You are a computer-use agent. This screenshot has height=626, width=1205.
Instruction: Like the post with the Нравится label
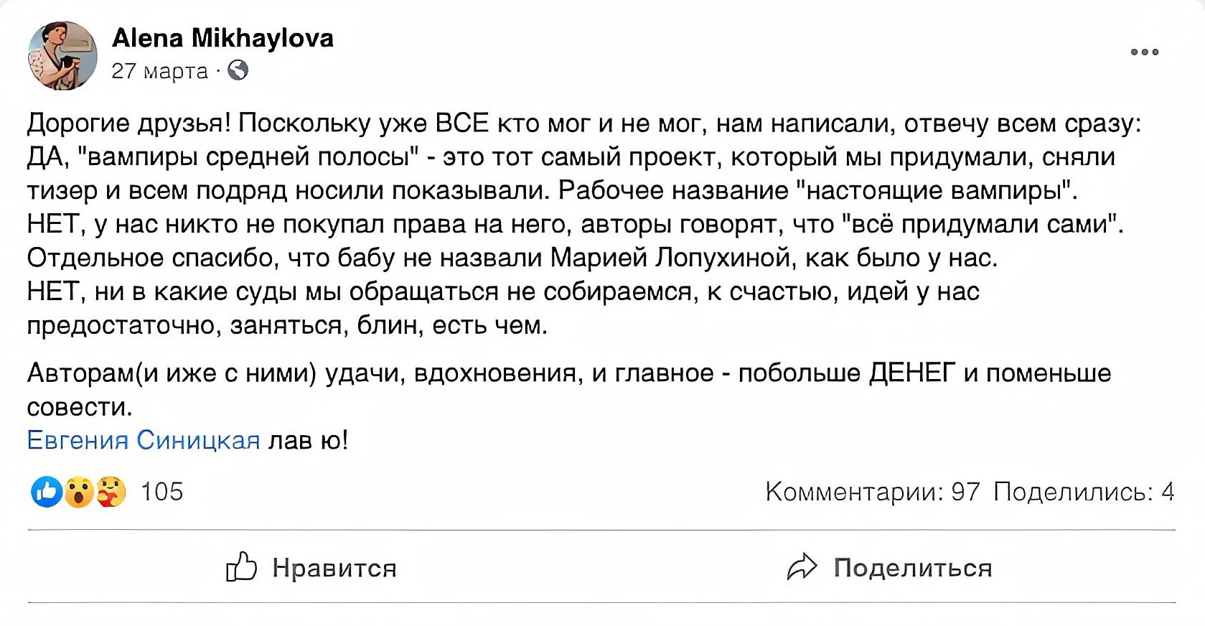pos(334,569)
